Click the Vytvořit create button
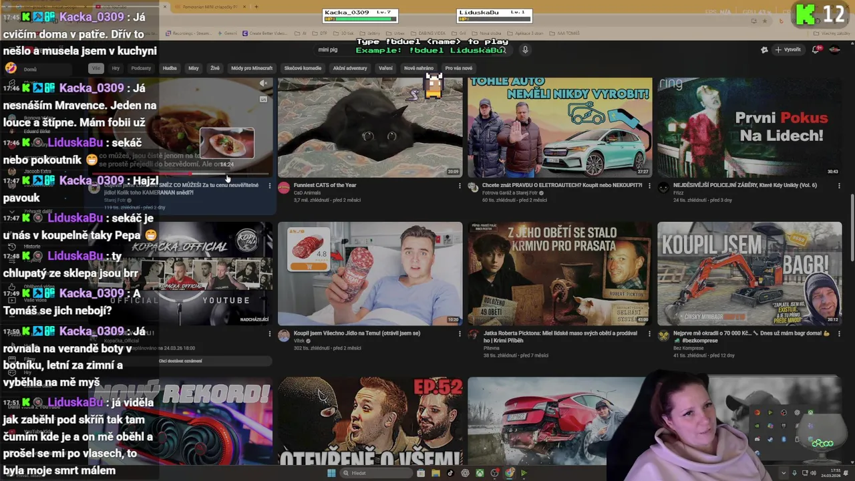The height and width of the screenshot is (481, 855). [x=788, y=49]
